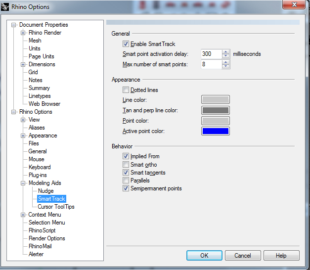Turn on the Parallels option
This screenshot has width=310, height=270.
[x=126, y=180]
